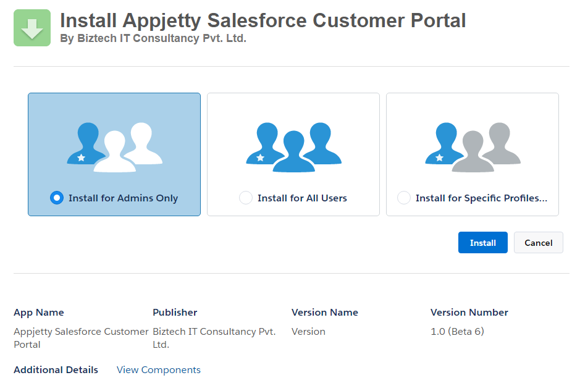The image size is (580, 383).
Task: Click the Admins Only people icon
Action: click(x=114, y=148)
